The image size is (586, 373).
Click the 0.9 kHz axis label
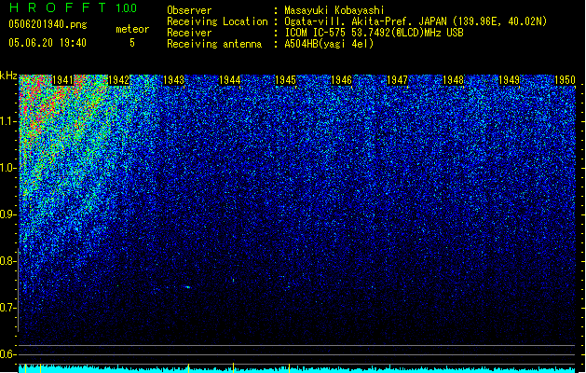tap(7, 214)
